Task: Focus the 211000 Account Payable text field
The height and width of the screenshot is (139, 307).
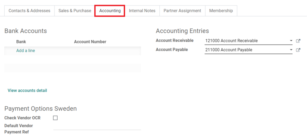Action: [246, 50]
